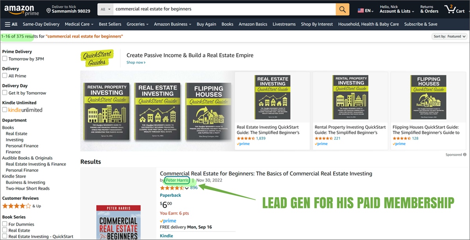This screenshot has width=470, height=240.
Task: Open the search category All dropdown
Action: coord(105,9)
